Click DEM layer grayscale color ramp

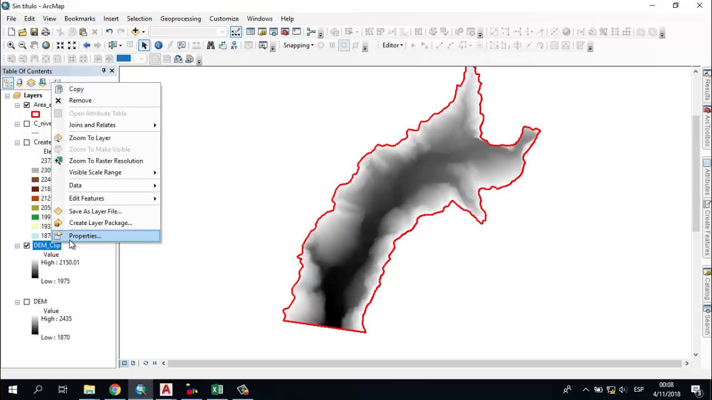tap(35, 325)
